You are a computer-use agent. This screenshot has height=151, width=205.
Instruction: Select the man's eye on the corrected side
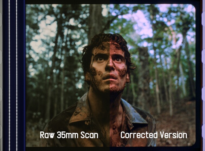[x=118, y=60]
